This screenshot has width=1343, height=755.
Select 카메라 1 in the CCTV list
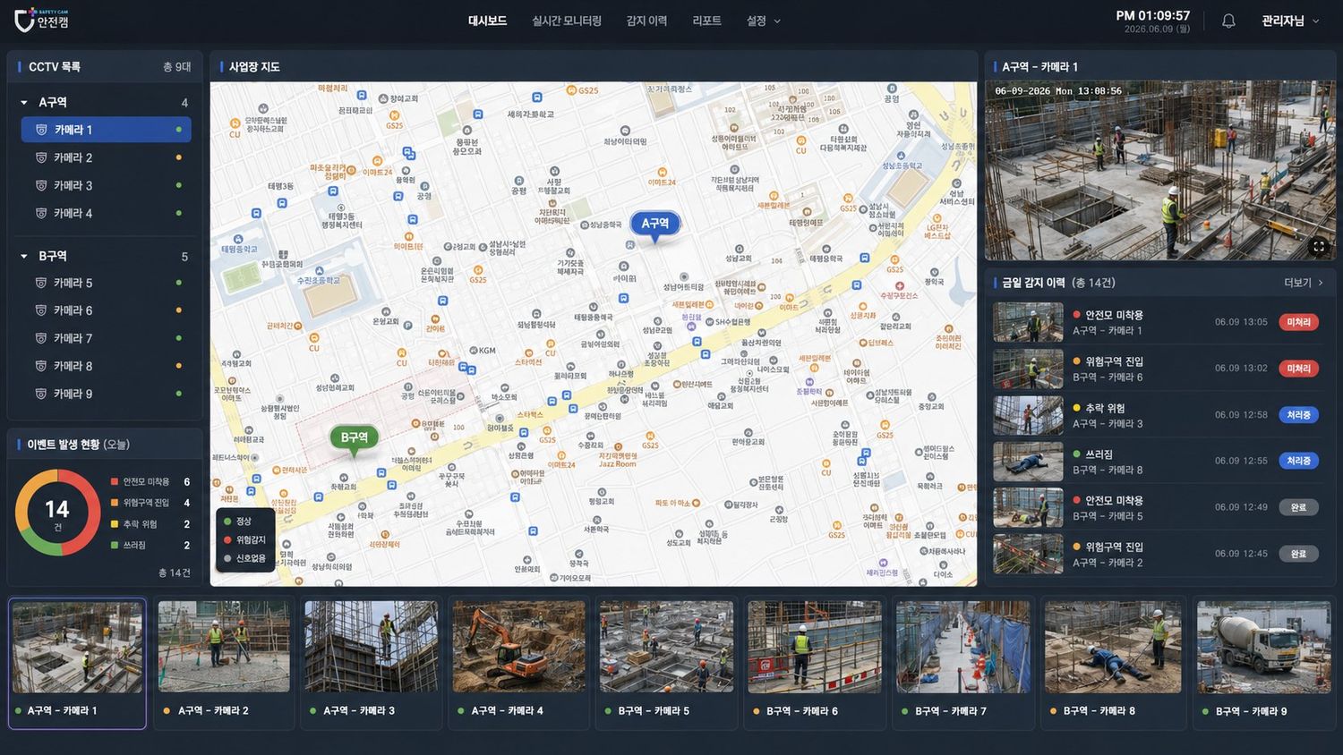coord(106,130)
